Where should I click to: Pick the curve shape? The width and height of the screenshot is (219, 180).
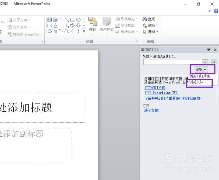click(x=67, y=31)
